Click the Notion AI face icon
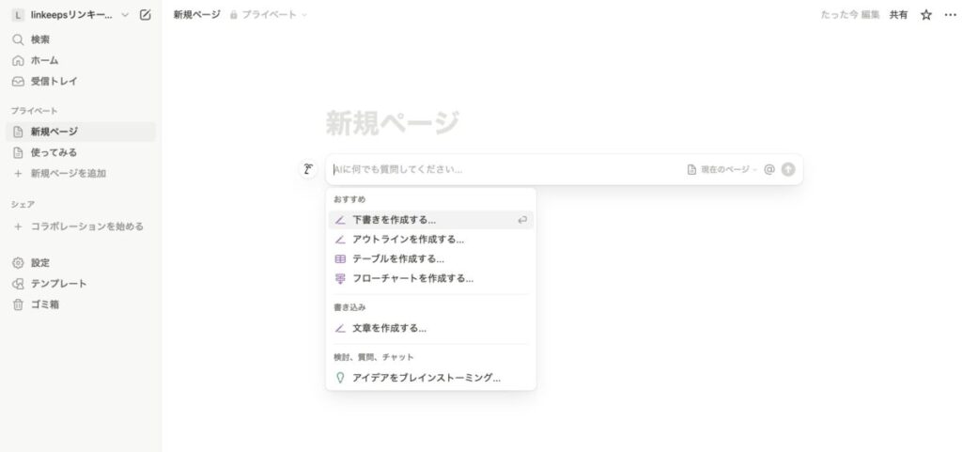 point(308,169)
